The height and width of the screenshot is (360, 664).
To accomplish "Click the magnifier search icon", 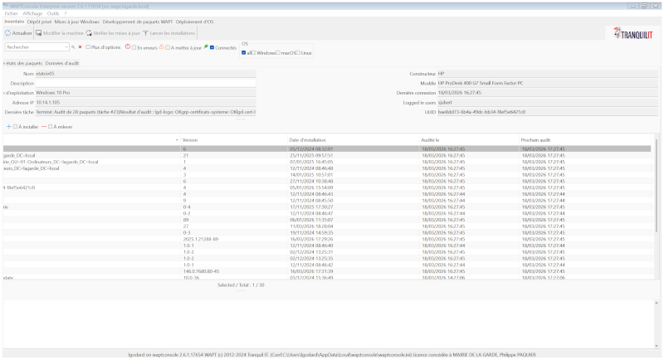I will click(73, 47).
